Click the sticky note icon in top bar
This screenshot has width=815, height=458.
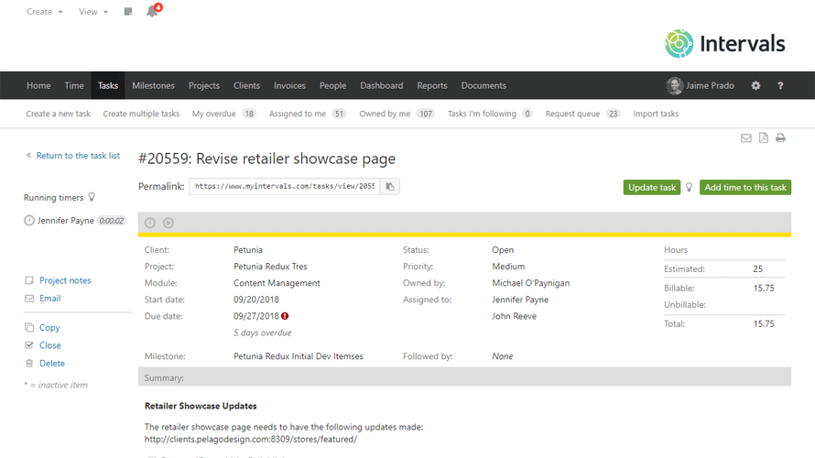click(128, 12)
